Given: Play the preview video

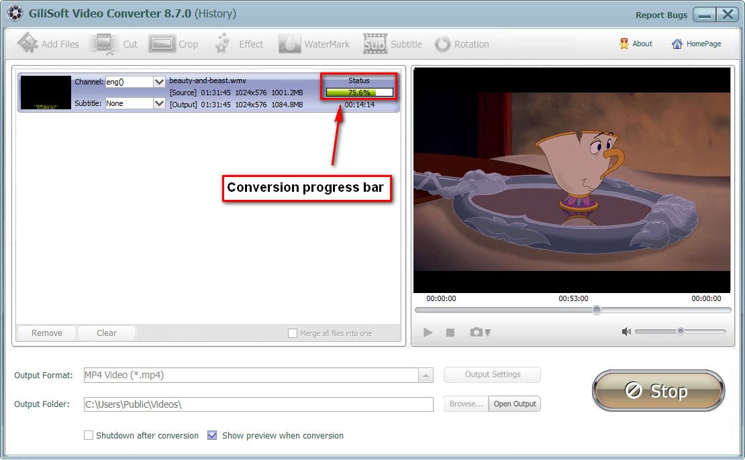Looking at the screenshot, I should [428, 333].
